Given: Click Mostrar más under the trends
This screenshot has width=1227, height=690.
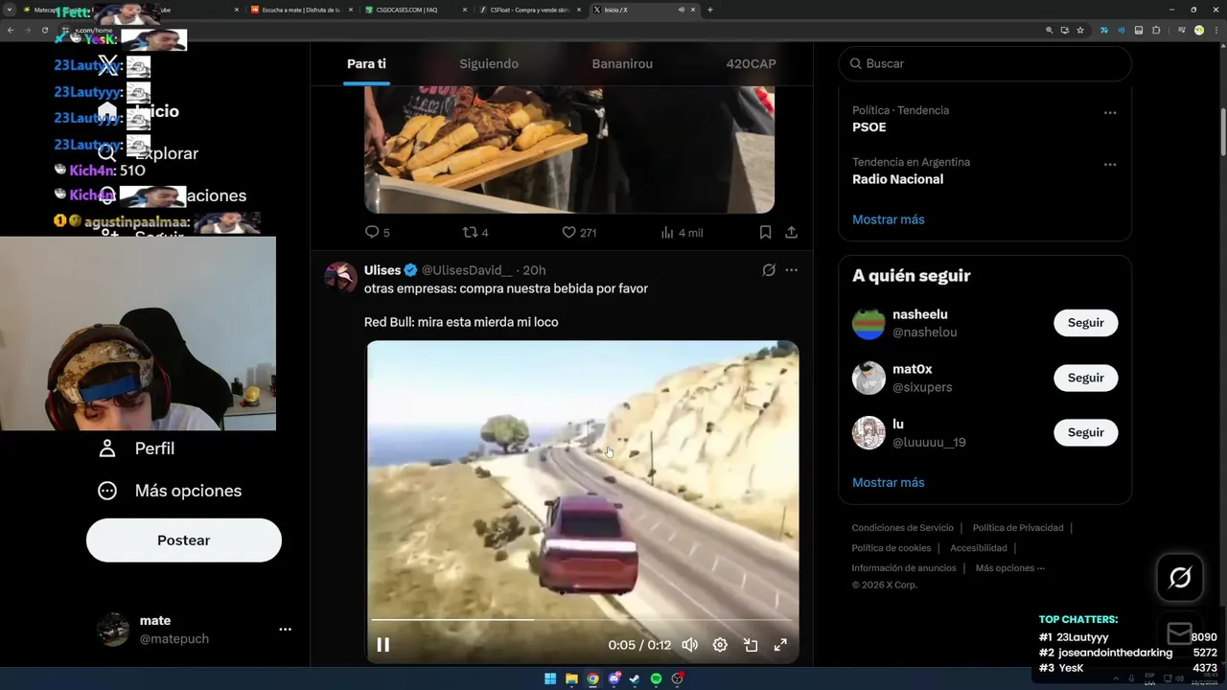Looking at the screenshot, I should pyautogui.click(x=888, y=219).
